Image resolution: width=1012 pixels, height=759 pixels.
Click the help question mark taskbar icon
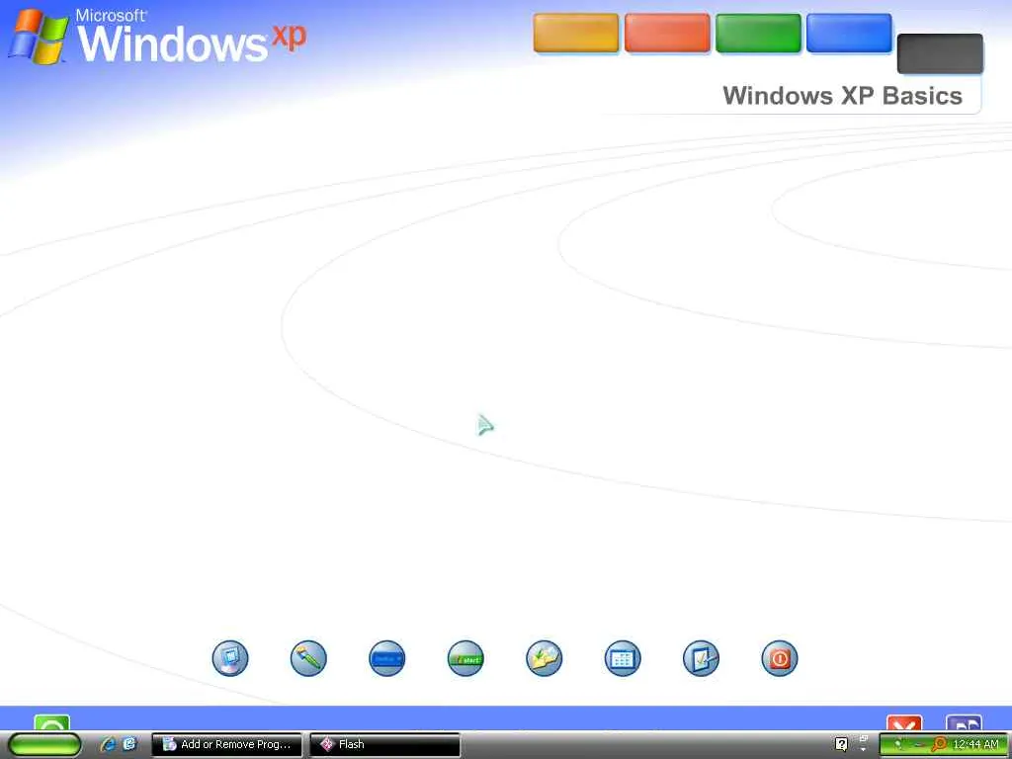(x=841, y=744)
